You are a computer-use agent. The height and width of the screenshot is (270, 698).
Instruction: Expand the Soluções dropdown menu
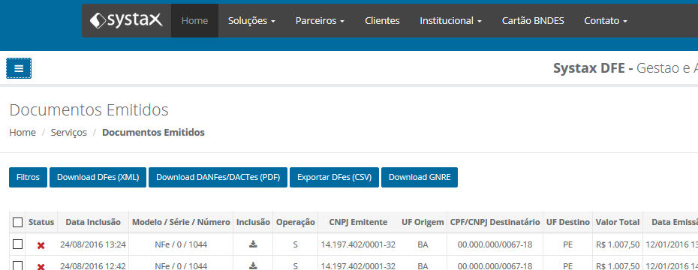[251, 20]
